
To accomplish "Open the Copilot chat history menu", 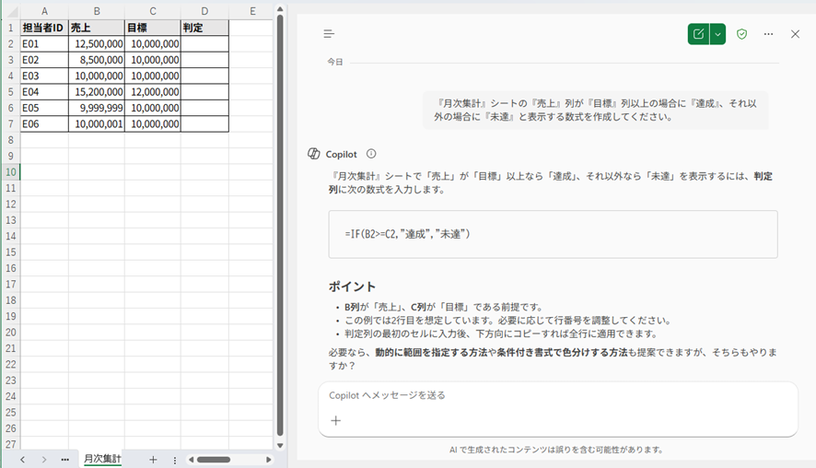I will (x=329, y=34).
